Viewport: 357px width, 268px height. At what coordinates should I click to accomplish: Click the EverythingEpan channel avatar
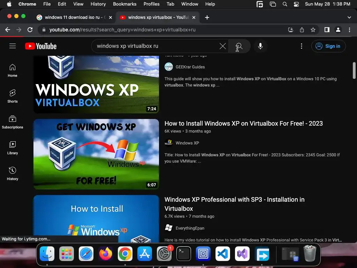point(169,228)
